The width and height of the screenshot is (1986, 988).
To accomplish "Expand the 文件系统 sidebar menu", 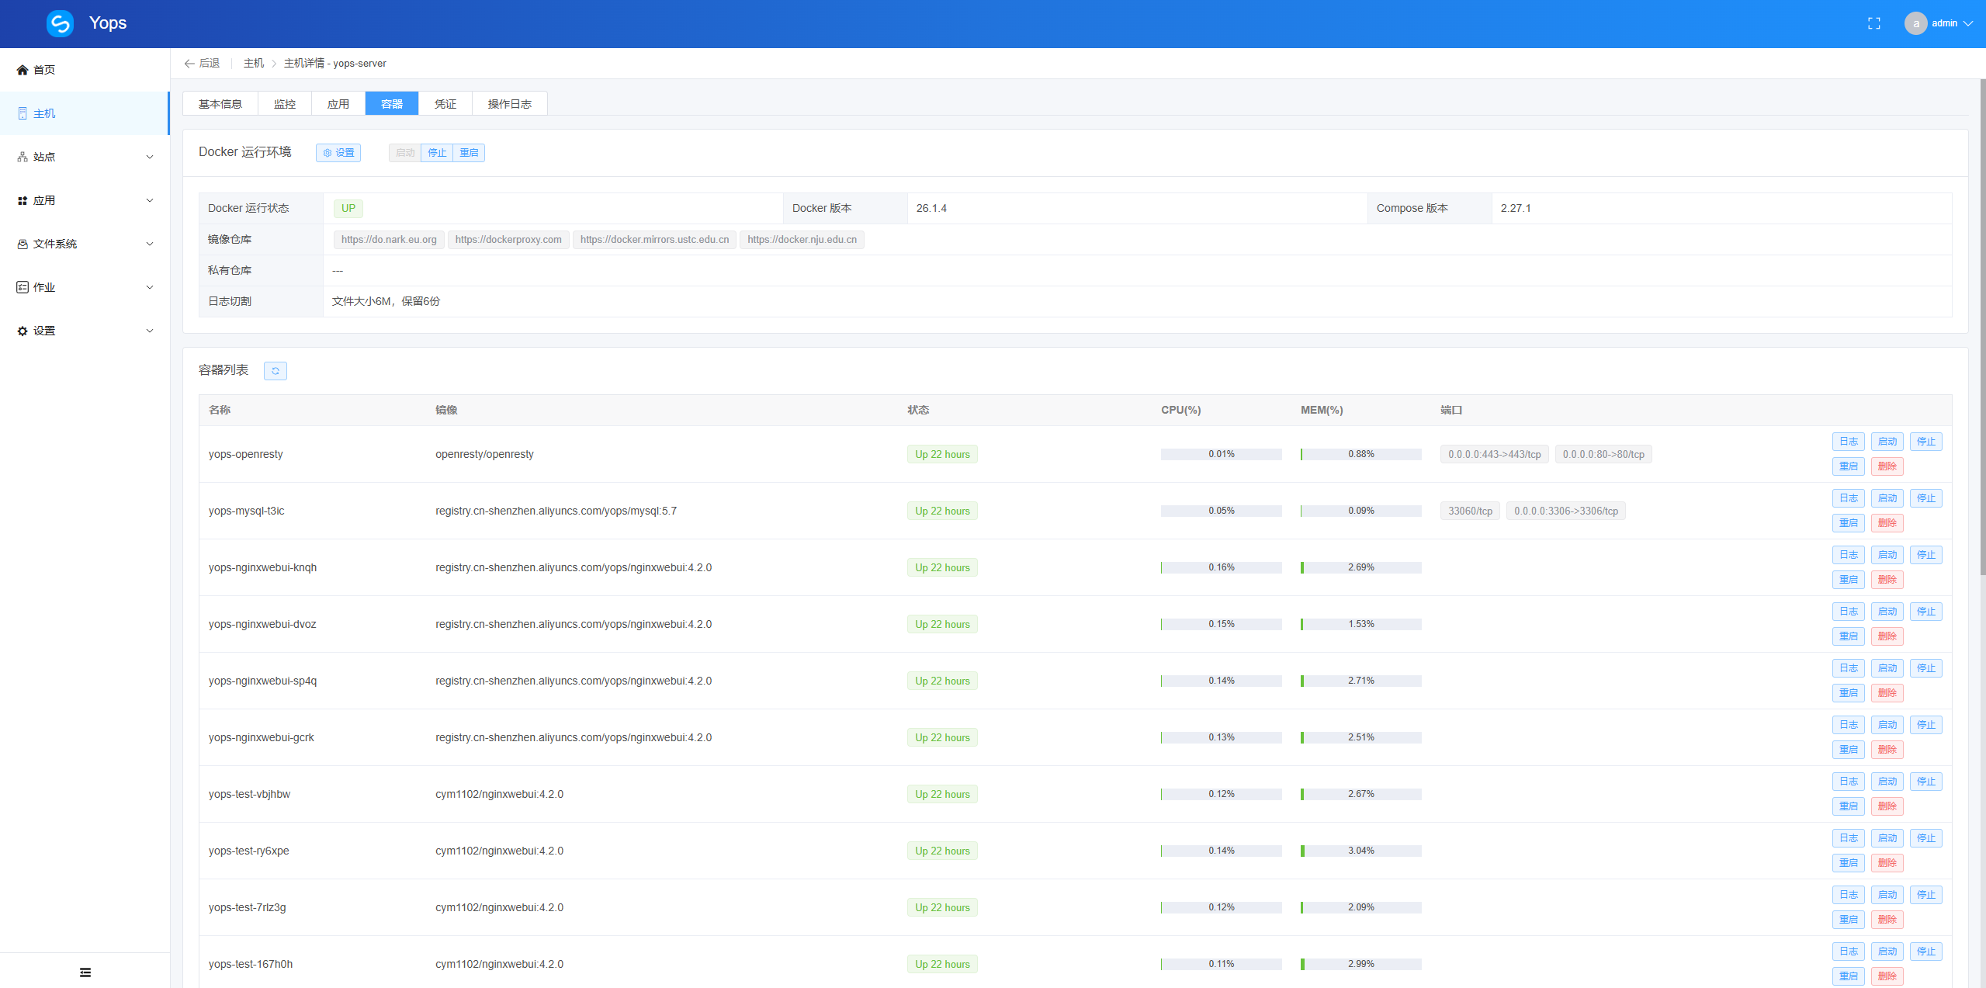I will click(x=150, y=244).
